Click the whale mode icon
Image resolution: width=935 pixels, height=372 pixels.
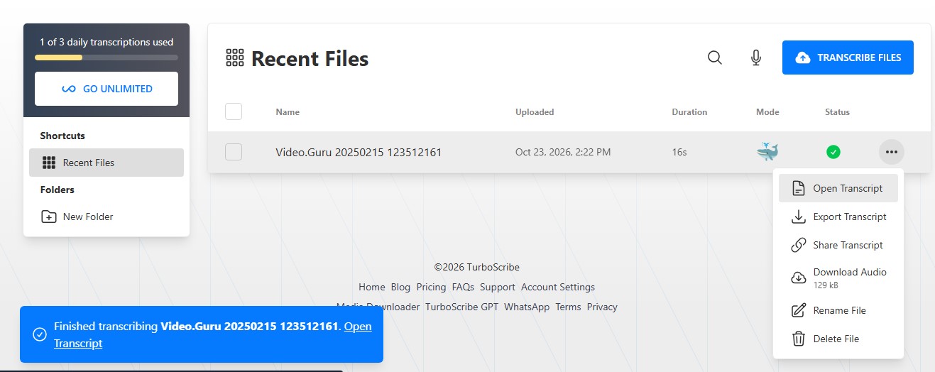click(767, 151)
